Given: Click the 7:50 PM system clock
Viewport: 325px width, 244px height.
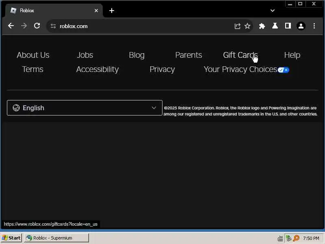Looking at the screenshot, I should pyautogui.click(x=311, y=238).
